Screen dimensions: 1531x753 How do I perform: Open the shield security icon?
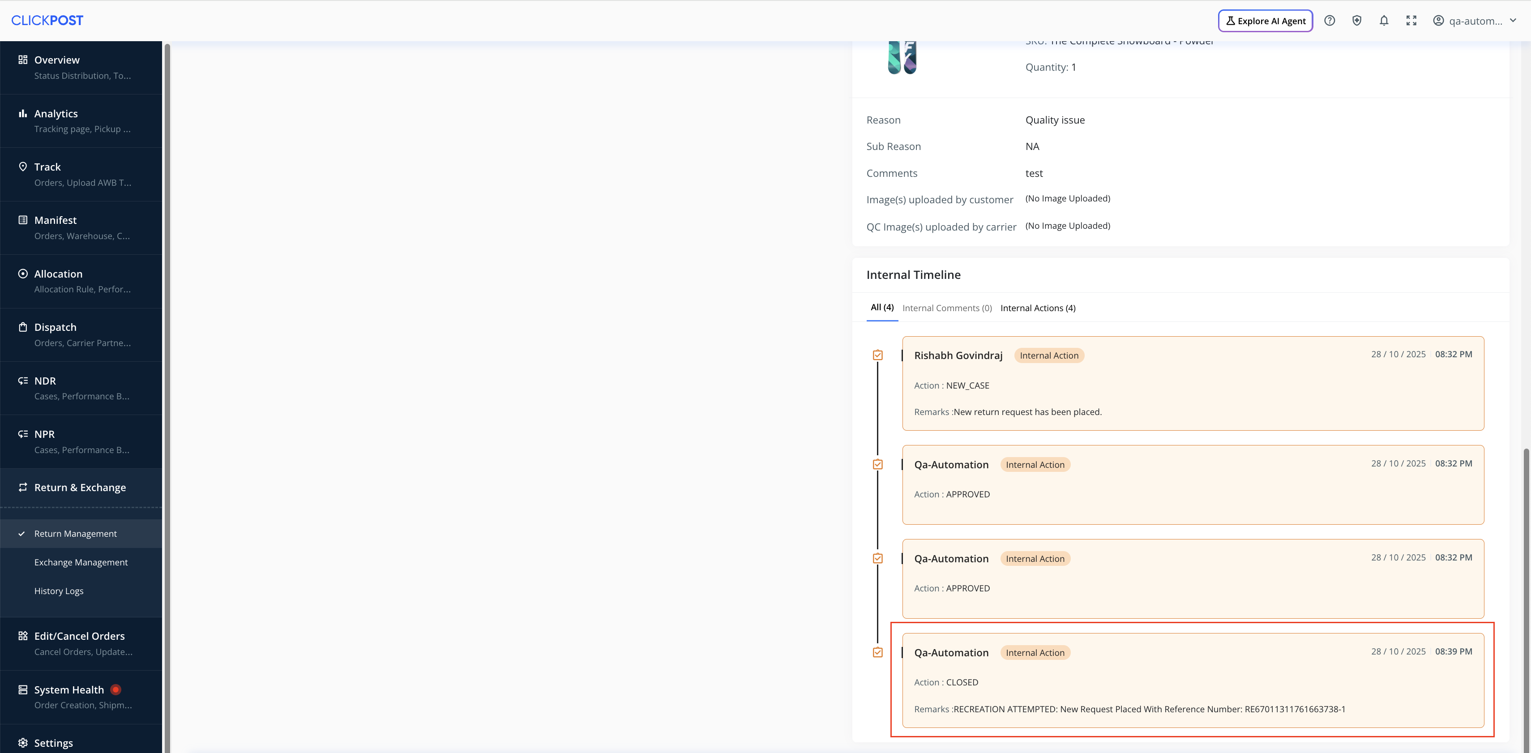1357,21
